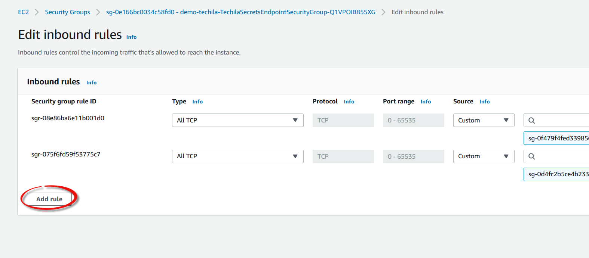Open the EC2 breadcrumb link

pyautogui.click(x=23, y=12)
